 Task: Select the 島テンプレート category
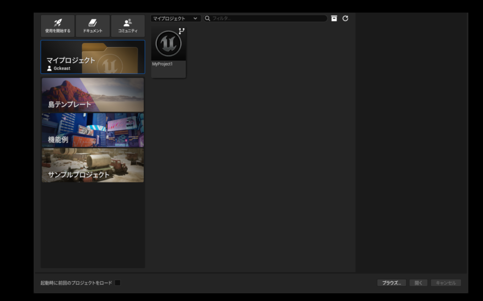(93, 95)
